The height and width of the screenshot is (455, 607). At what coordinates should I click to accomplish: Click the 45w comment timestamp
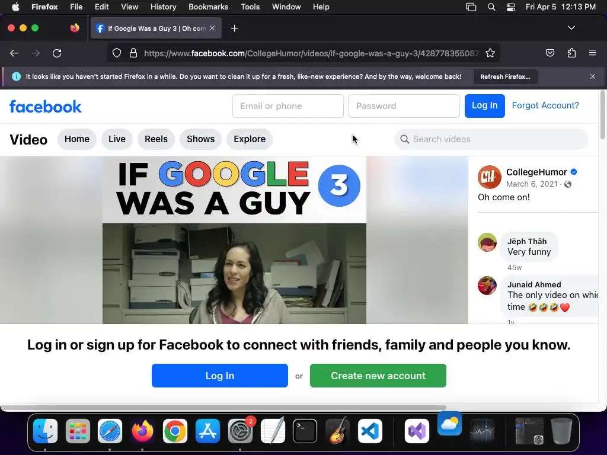515,267
